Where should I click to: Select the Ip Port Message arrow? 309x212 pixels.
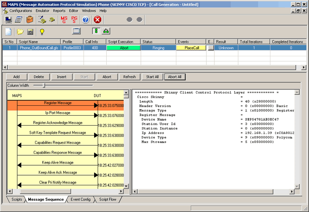point(58,115)
